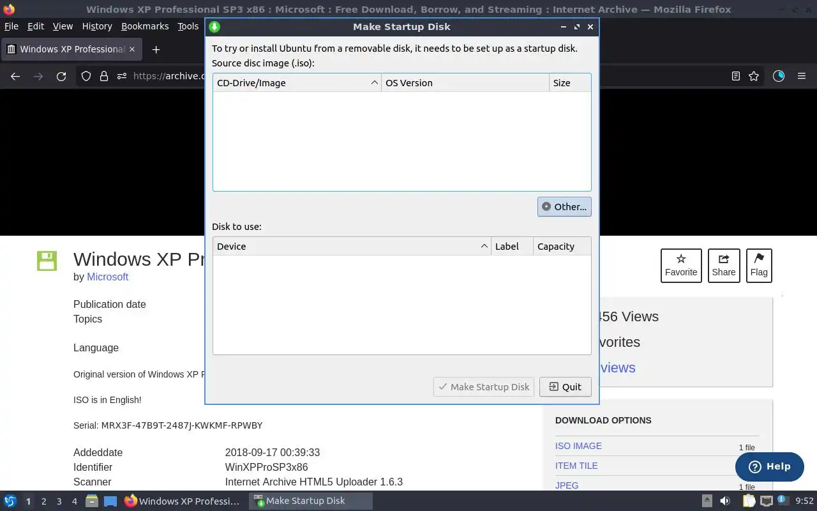
Task: Go back in Firefox
Action: coord(15,76)
